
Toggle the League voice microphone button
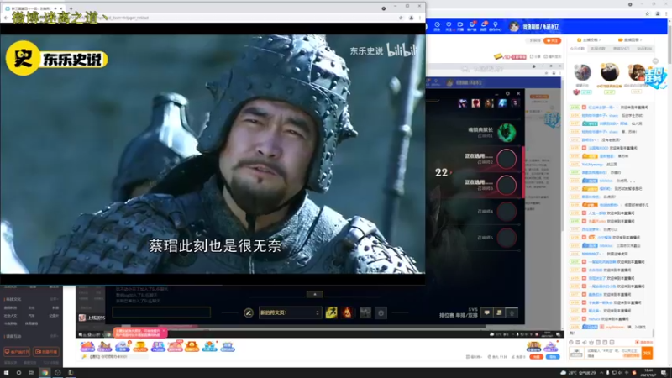click(x=512, y=312)
